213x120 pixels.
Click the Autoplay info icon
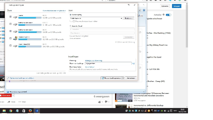click(x=163, y=15)
